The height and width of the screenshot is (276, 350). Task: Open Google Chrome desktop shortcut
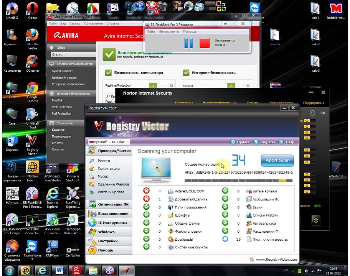point(32,92)
